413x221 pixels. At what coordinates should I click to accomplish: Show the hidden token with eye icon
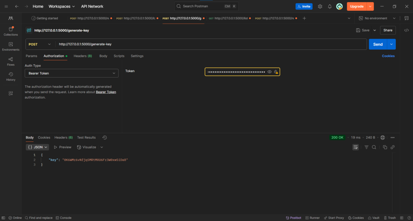[269, 72]
